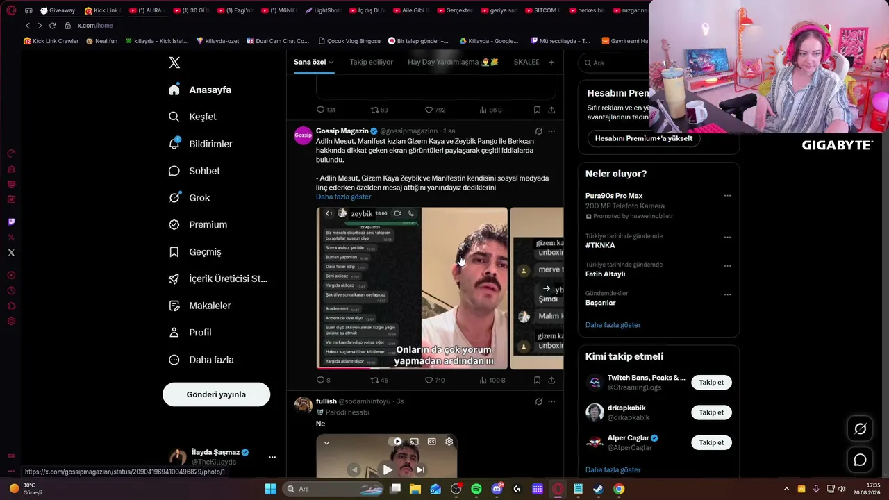The width and height of the screenshot is (889, 500).
Task: Open the floating messages chat button
Action: tap(860, 460)
